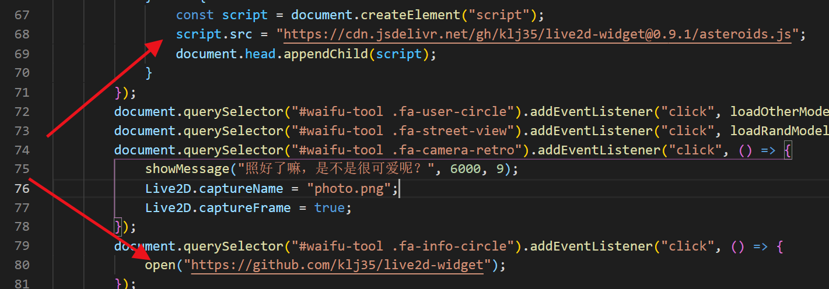Image resolution: width=829 pixels, height=289 pixels.
Task: Click loadRandModel callback on line 73
Action: point(779,131)
